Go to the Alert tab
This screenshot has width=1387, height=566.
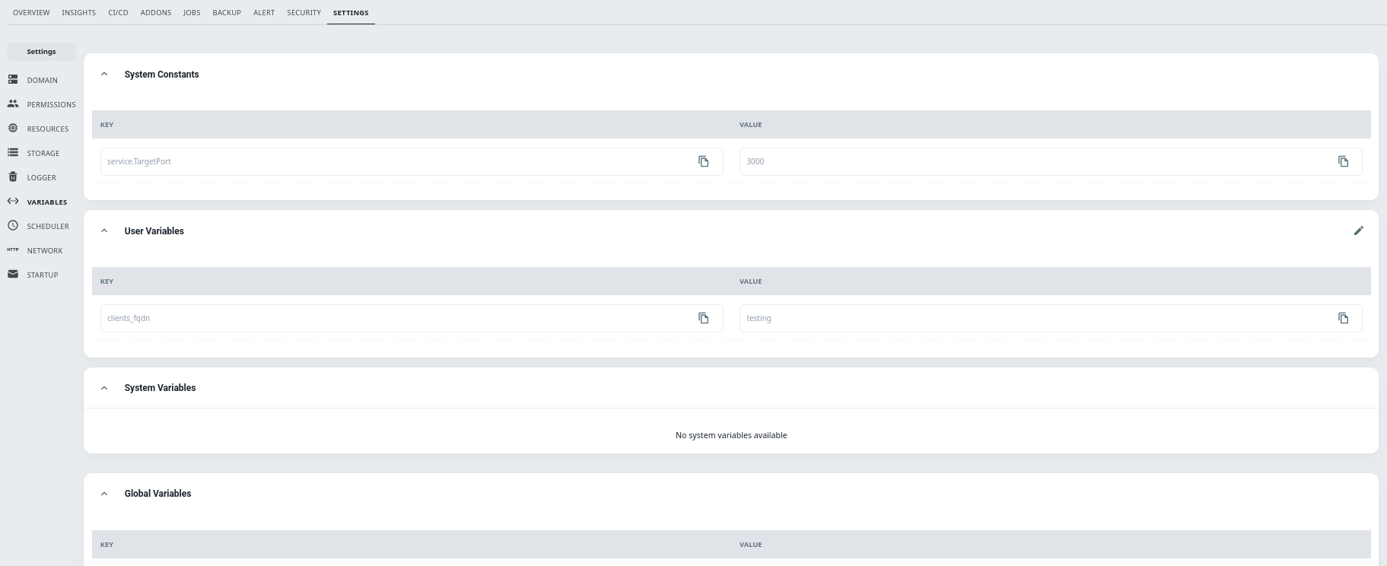264,12
